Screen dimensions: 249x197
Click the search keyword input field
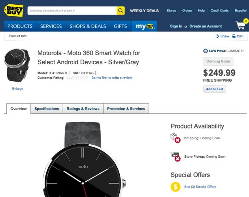click(72, 11)
